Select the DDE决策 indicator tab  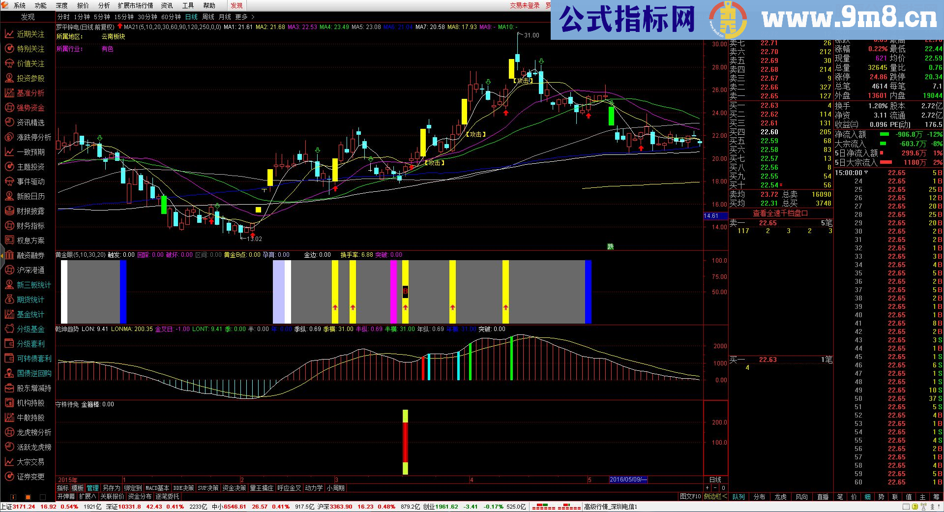click(183, 488)
